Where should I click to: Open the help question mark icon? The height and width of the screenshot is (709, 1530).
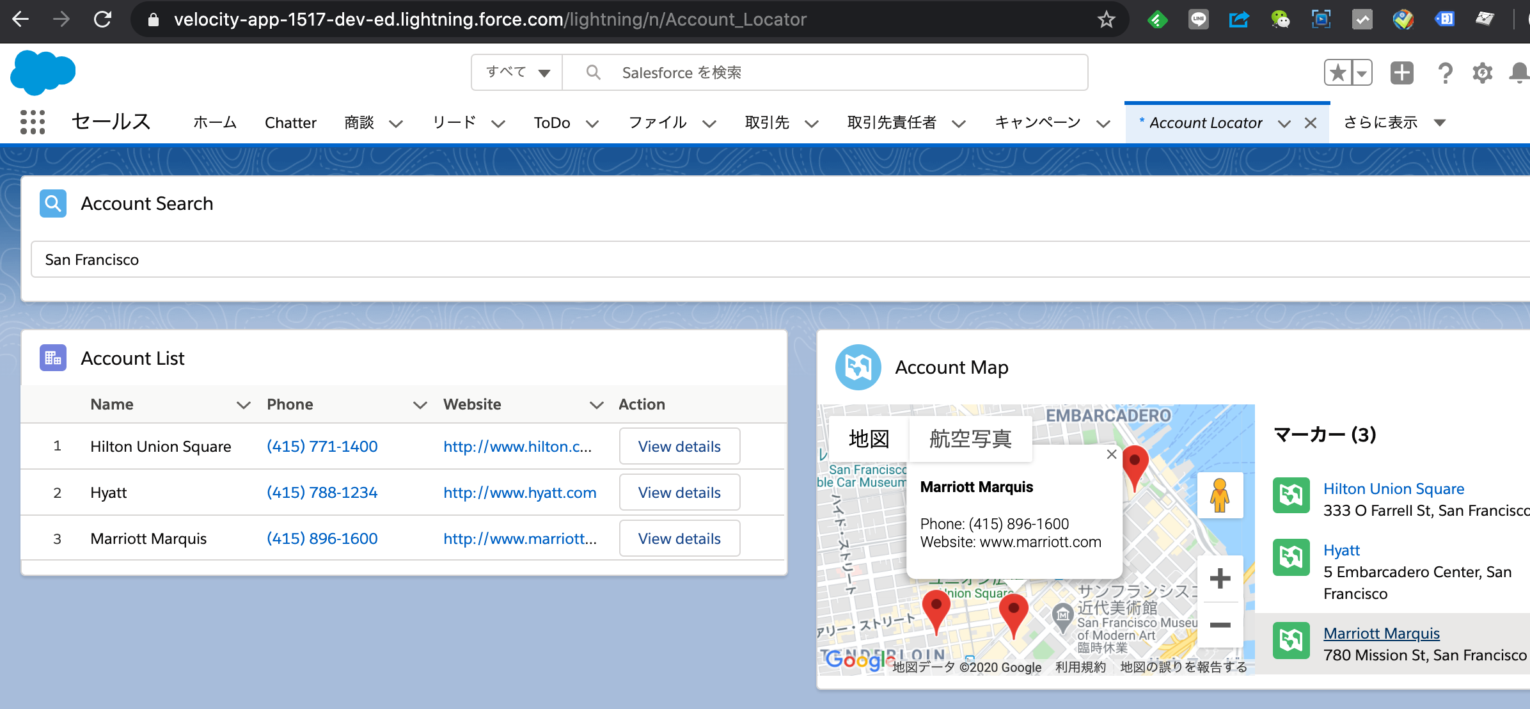pyautogui.click(x=1445, y=73)
